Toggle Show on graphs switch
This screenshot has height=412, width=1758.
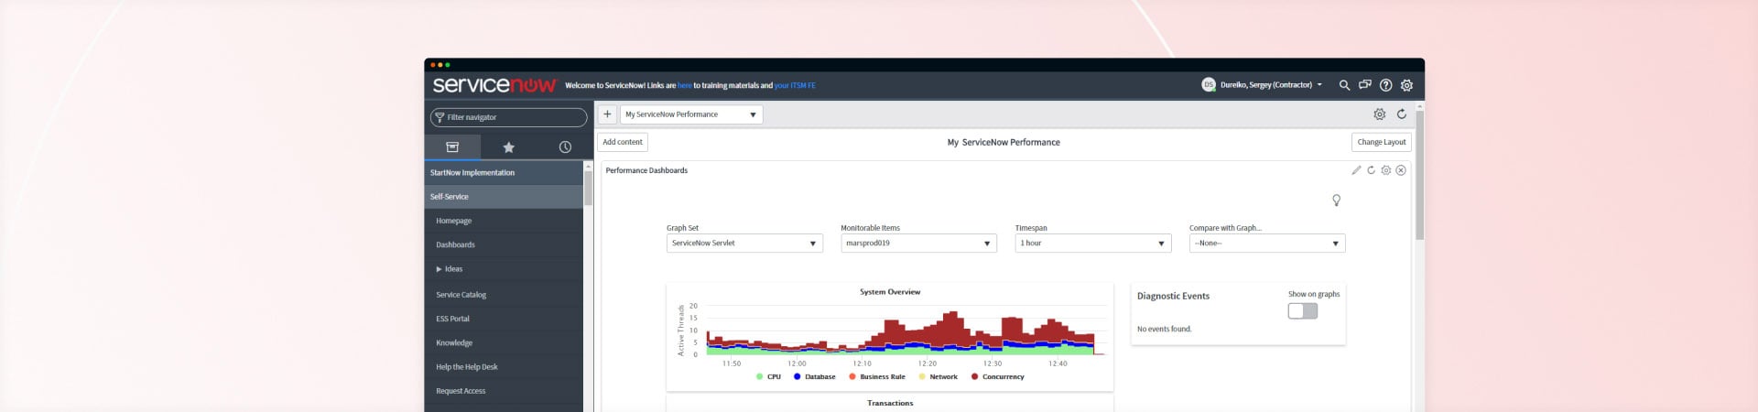coord(1302,311)
